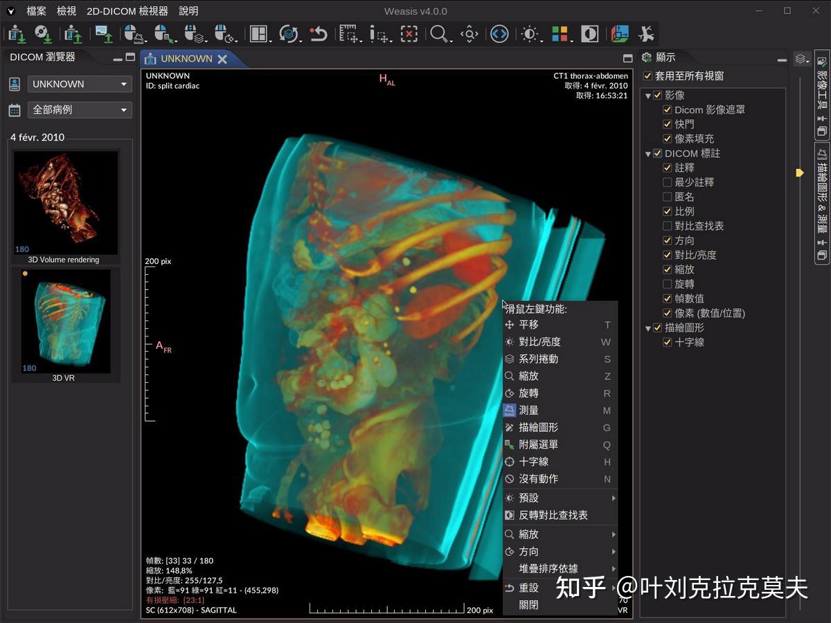Open the UNKNOWN patient dropdown
Screen dimensions: 831x623
pos(79,84)
